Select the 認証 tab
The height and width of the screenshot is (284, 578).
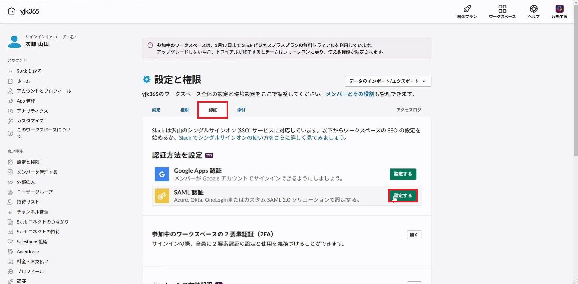pyautogui.click(x=213, y=110)
